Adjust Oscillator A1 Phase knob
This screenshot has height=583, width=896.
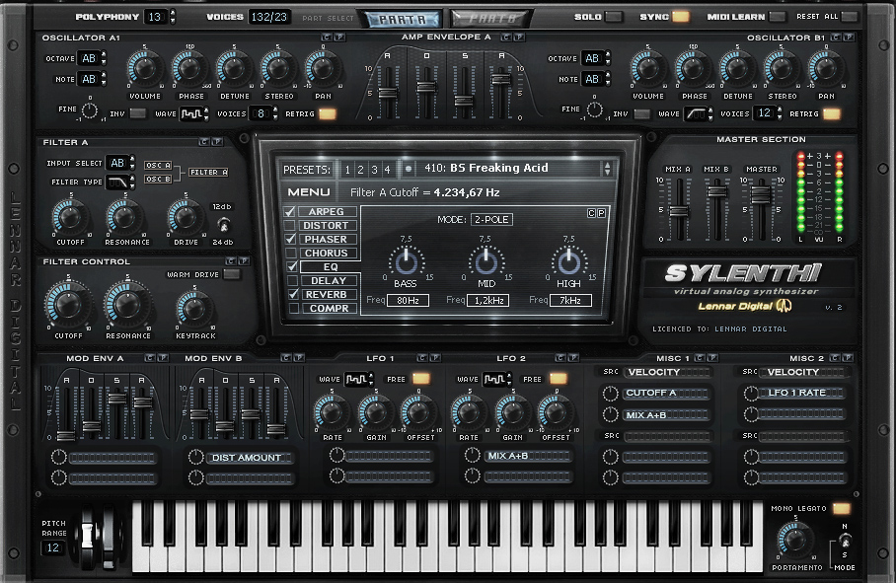coord(189,68)
